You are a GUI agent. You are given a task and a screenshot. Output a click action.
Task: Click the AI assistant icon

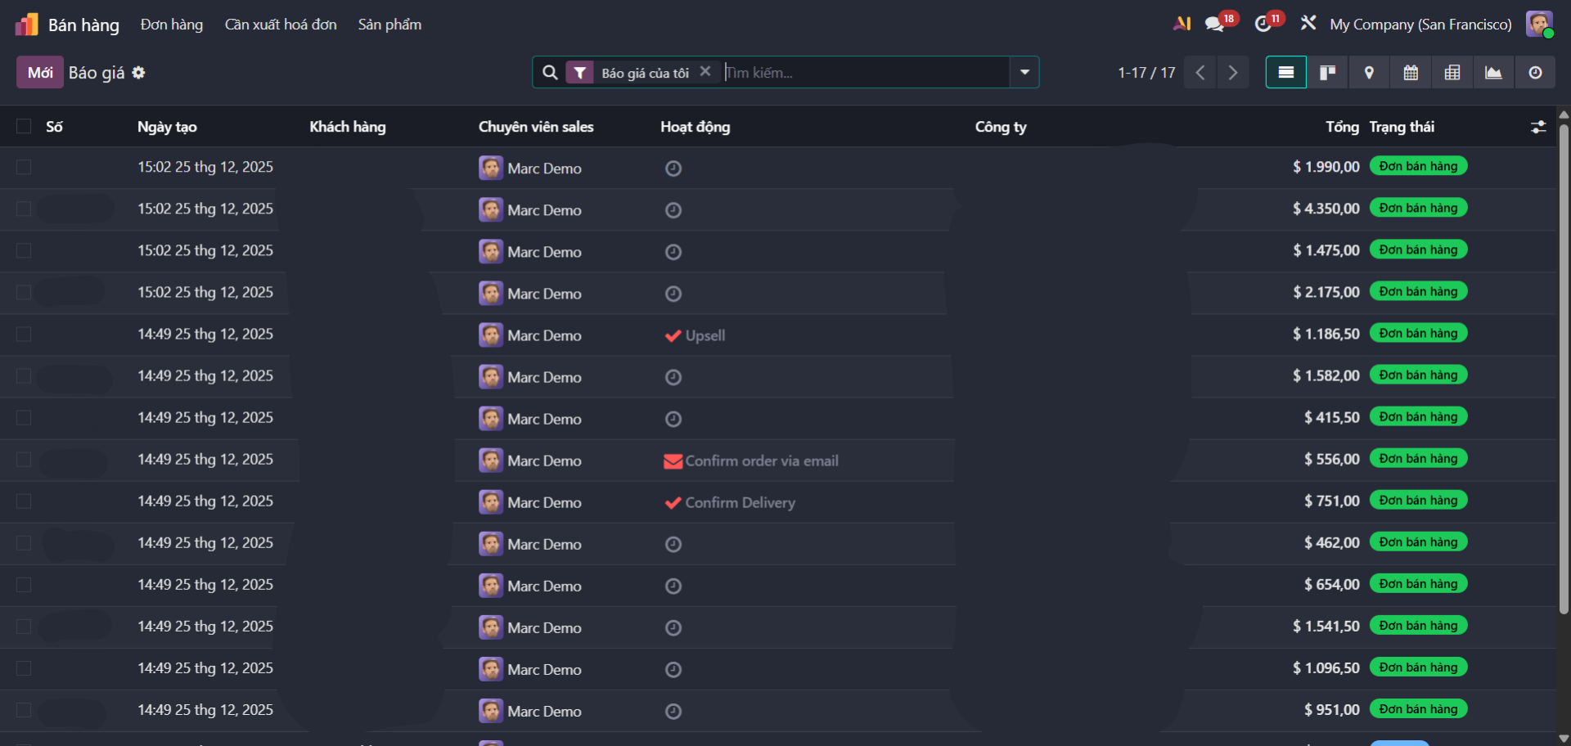coord(1182,24)
